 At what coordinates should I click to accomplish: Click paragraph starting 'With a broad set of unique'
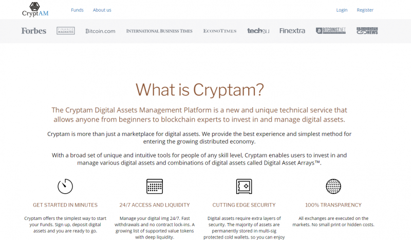(199, 159)
